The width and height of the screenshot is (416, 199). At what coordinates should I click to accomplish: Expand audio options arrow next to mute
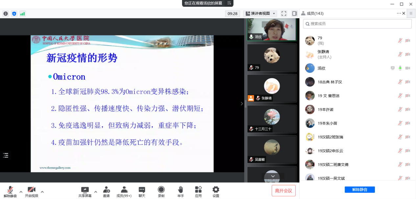tap(21, 192)
